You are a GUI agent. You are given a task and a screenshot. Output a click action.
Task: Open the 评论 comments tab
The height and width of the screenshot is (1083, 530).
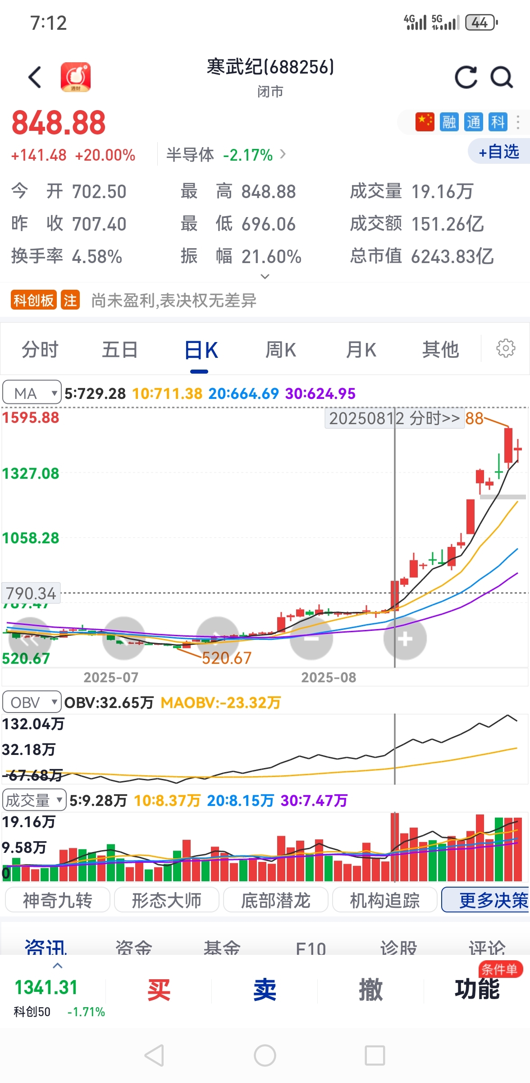pyautogui.click(x=487, y=947)
